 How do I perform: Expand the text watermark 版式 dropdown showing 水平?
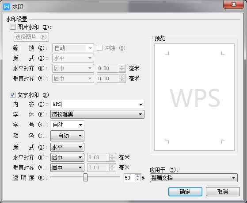[x=67, y=147]
